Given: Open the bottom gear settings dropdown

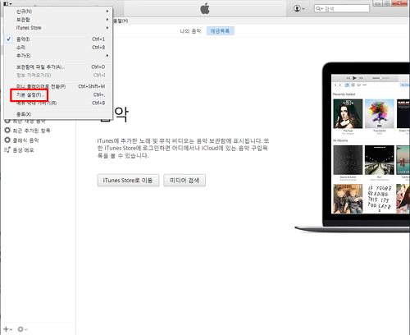Looking at the screenshot, I should click(22, 329).
